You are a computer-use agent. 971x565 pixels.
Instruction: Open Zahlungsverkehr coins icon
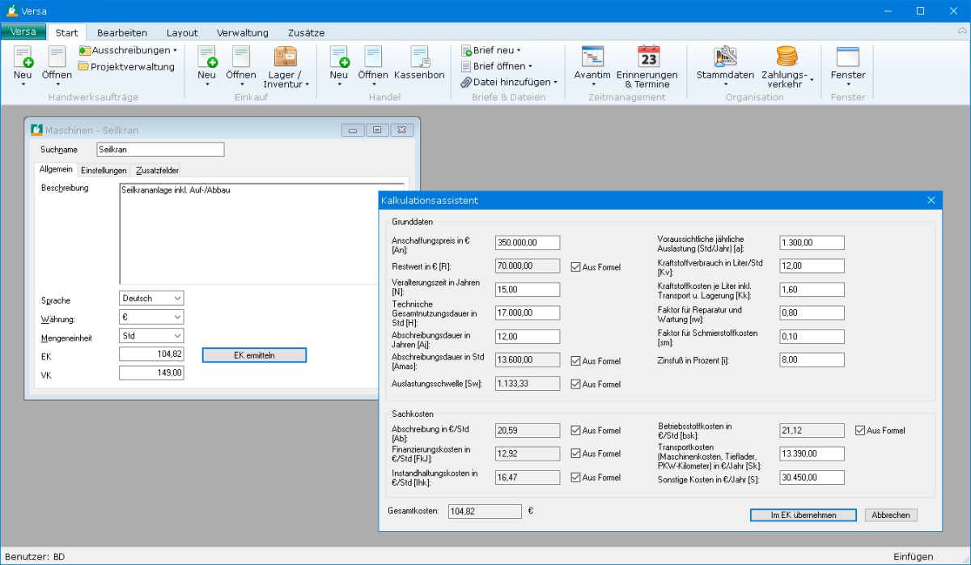click(787, 56)
